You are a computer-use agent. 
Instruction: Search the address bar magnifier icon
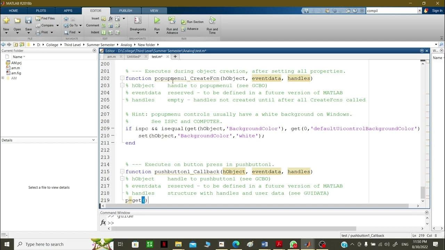[x=442, y=45]
